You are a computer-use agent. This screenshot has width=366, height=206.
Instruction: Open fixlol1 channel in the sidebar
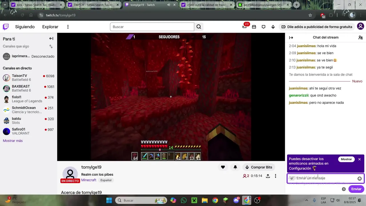29,99
